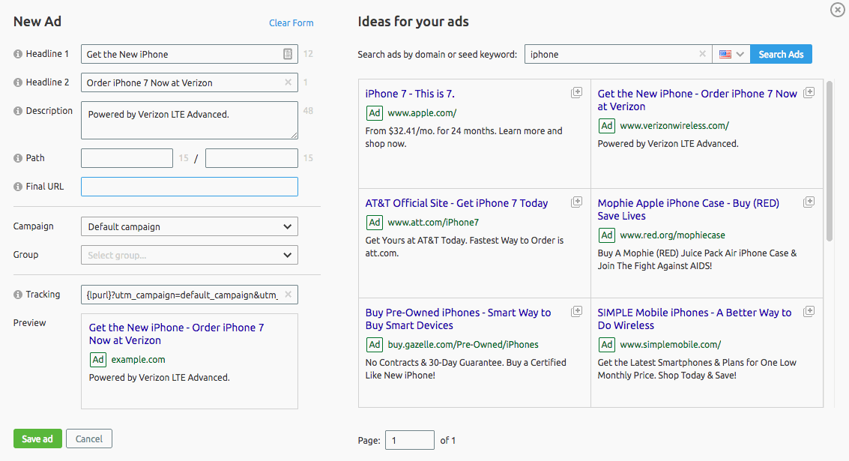Open 'Mophie Apple iPhone Case' ad title

point(688,210)
